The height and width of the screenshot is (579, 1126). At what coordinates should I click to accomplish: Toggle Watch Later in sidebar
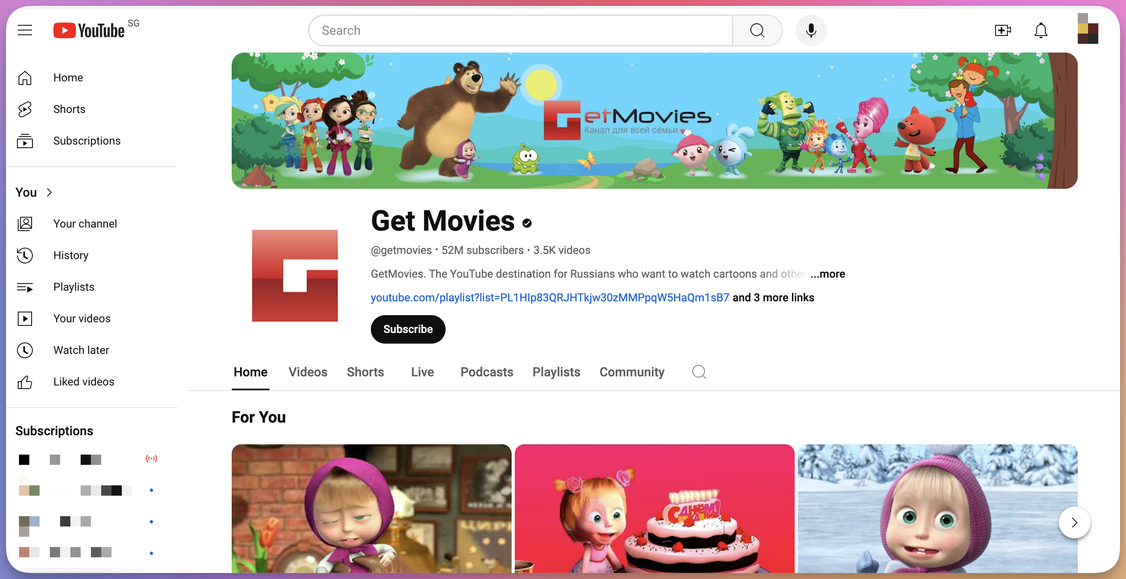pyautogui.click(x=81, y=350)
